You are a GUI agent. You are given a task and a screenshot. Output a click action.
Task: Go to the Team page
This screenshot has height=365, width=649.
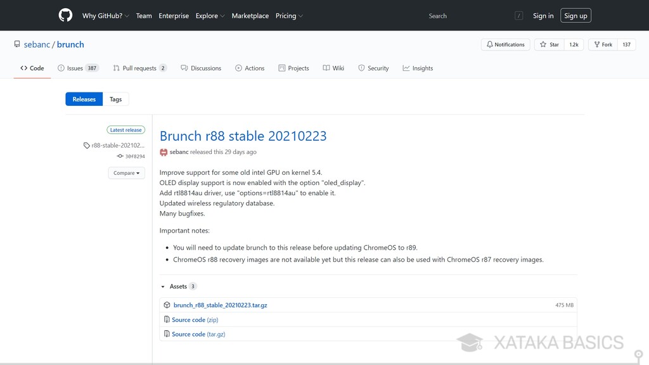coord(144,16)
